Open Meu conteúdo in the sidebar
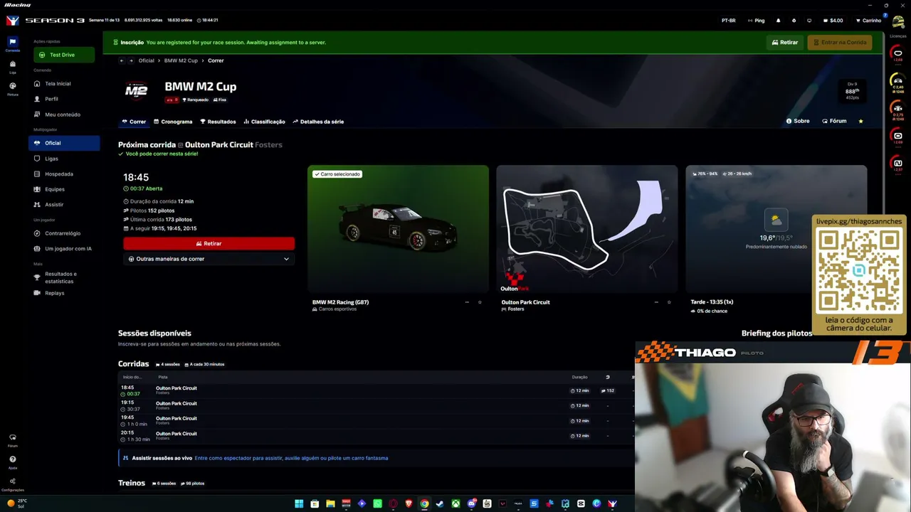This screenshot has height=512, width=911. (64, 114)
